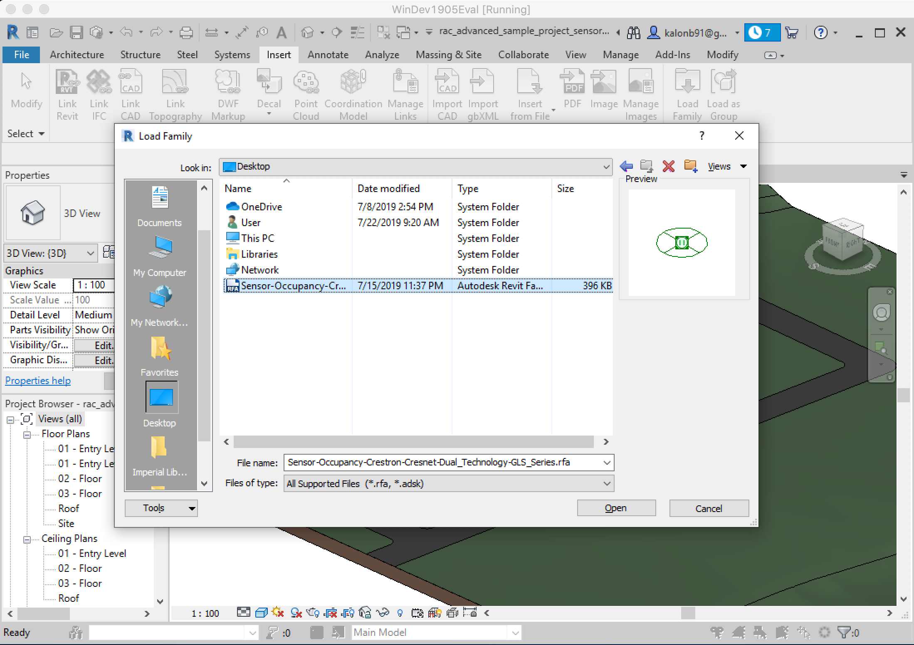Viewport: 914px width, 645px height.
Task: Switch to the Annotate ribbon tab
Action: (328, 55)
